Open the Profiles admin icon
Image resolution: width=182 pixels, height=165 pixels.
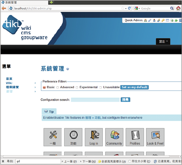[135, 137]
